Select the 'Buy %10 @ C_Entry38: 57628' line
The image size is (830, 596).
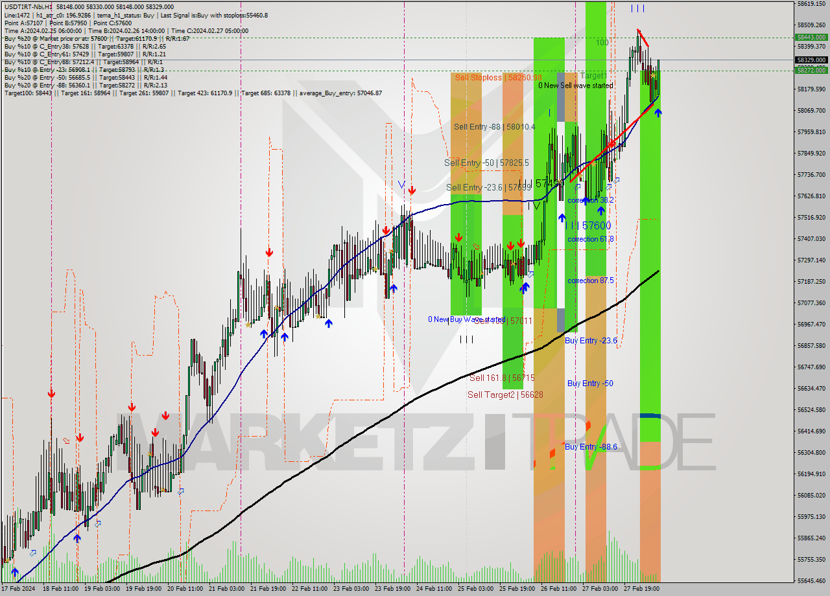(x=85, y=46)
